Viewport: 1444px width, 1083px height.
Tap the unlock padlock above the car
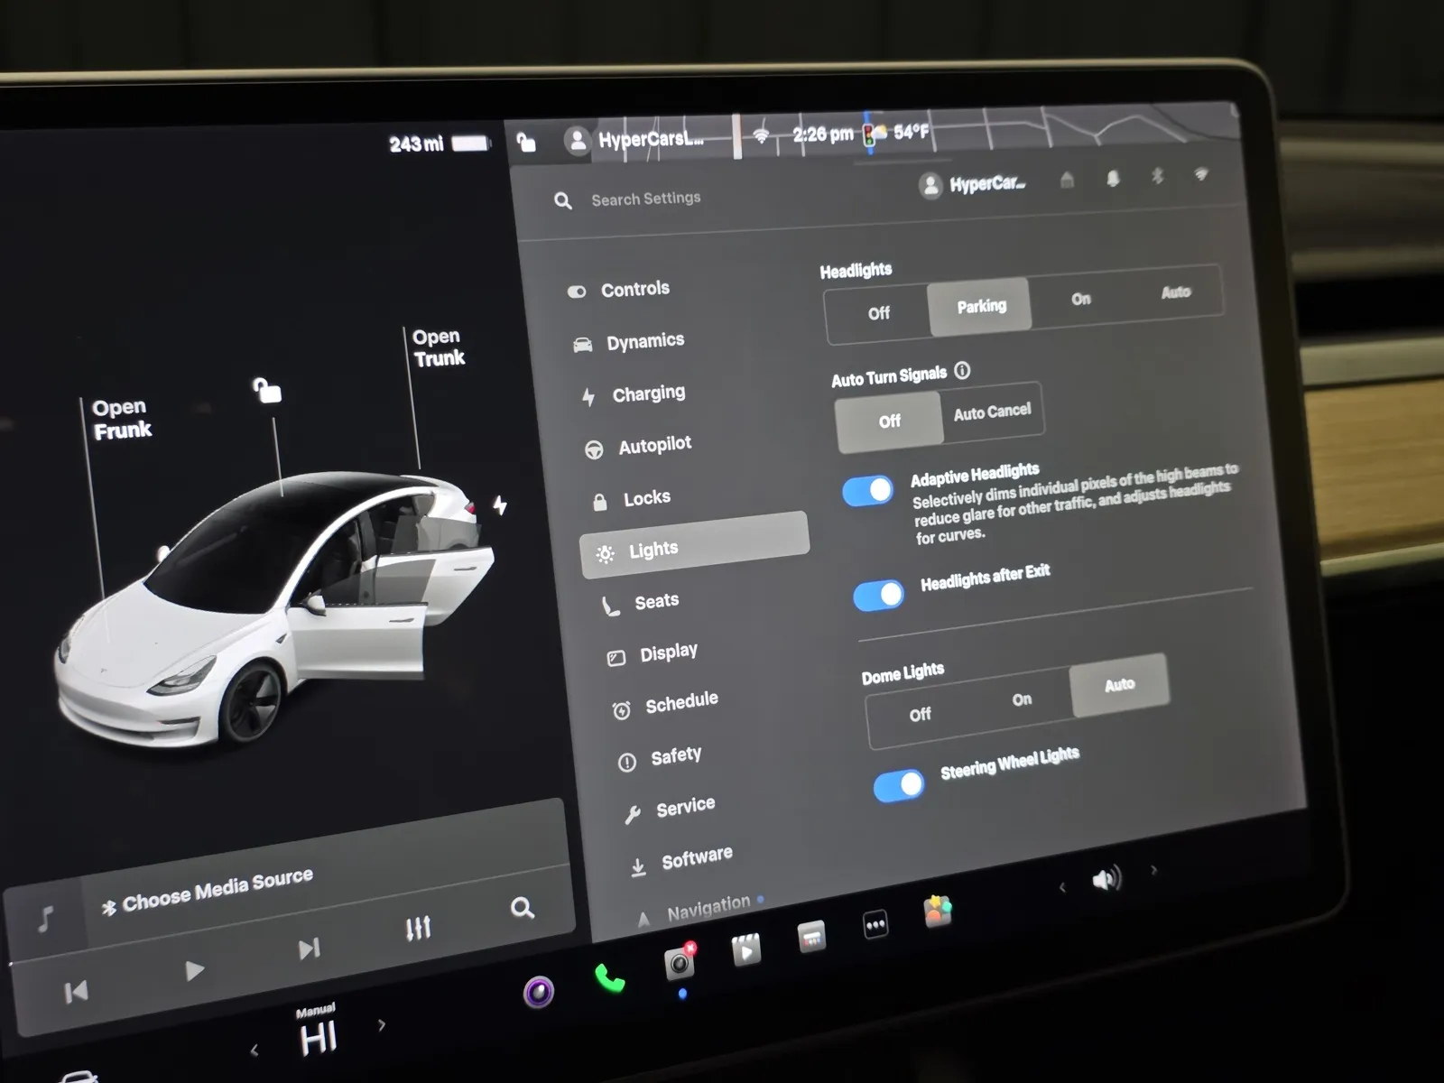coord(267,391)
